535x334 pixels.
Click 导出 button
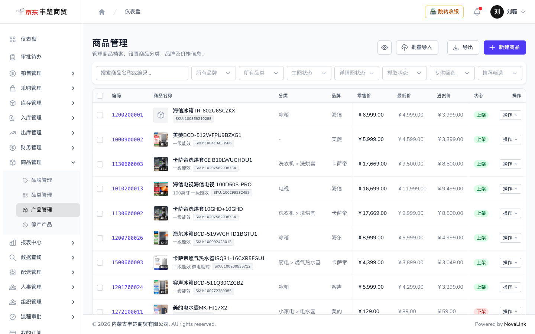463,48
